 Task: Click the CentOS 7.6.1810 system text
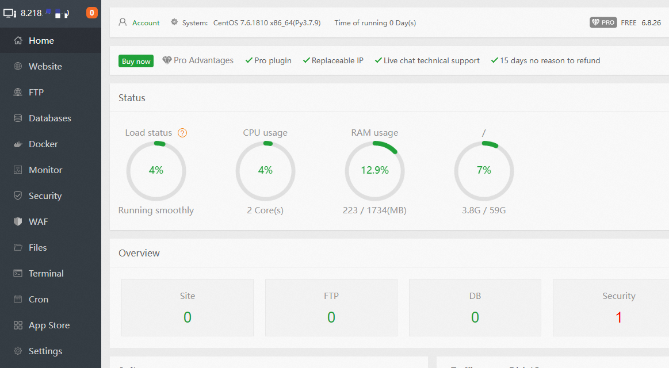click(267, 23)
